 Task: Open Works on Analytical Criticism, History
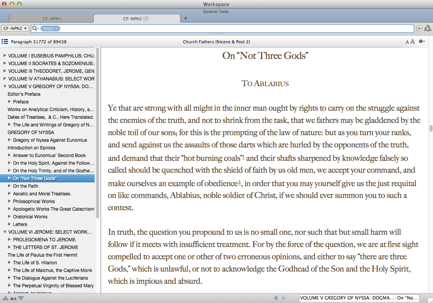coord(51,110)
